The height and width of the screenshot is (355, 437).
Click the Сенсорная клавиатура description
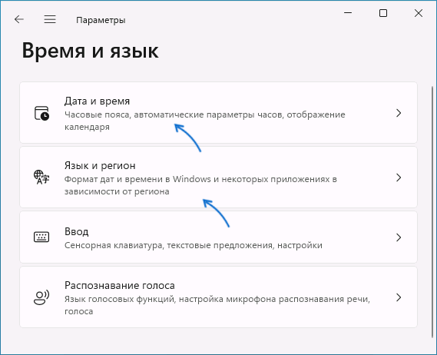click(193, 245)
